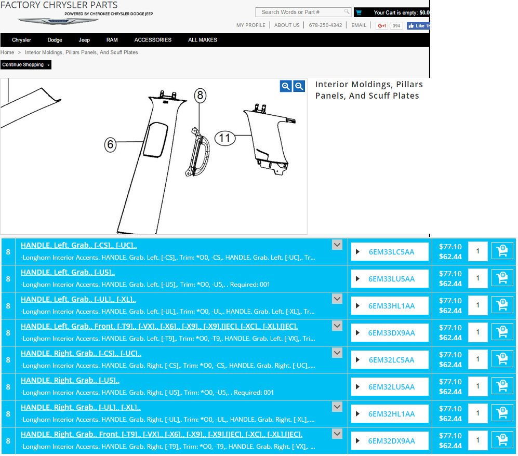Viewport: 518px width, 456px height.
Task: Add part 6EM32LU5AA to cart
Action: point(502,386)
